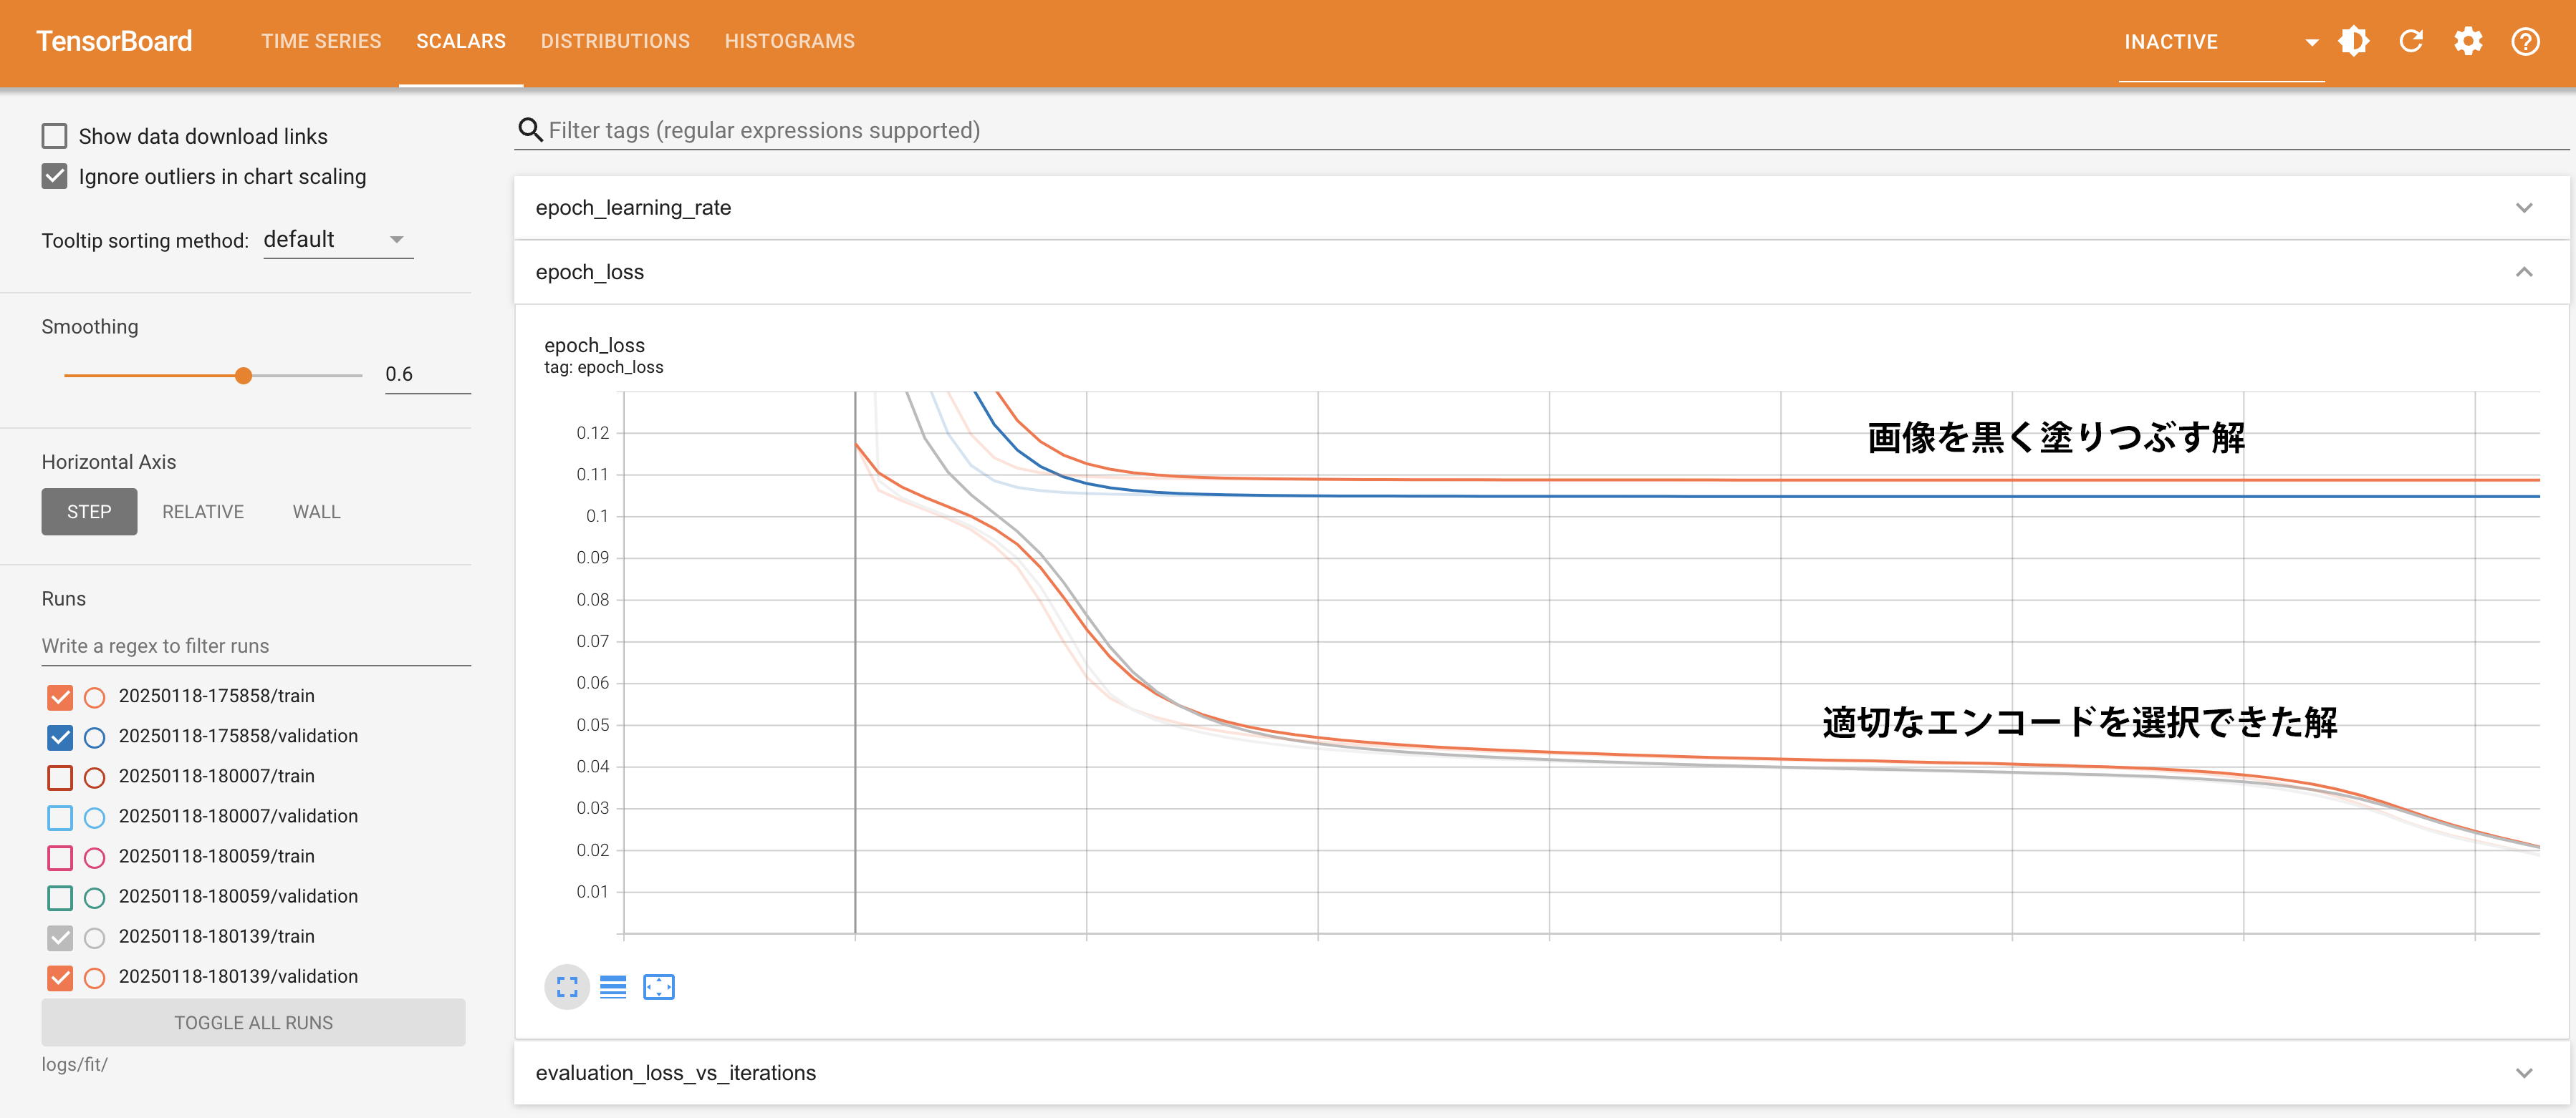Select RELATIVE horizontal axis option
Screen dimensions: 2576x1118
click(x=203, y=512)
